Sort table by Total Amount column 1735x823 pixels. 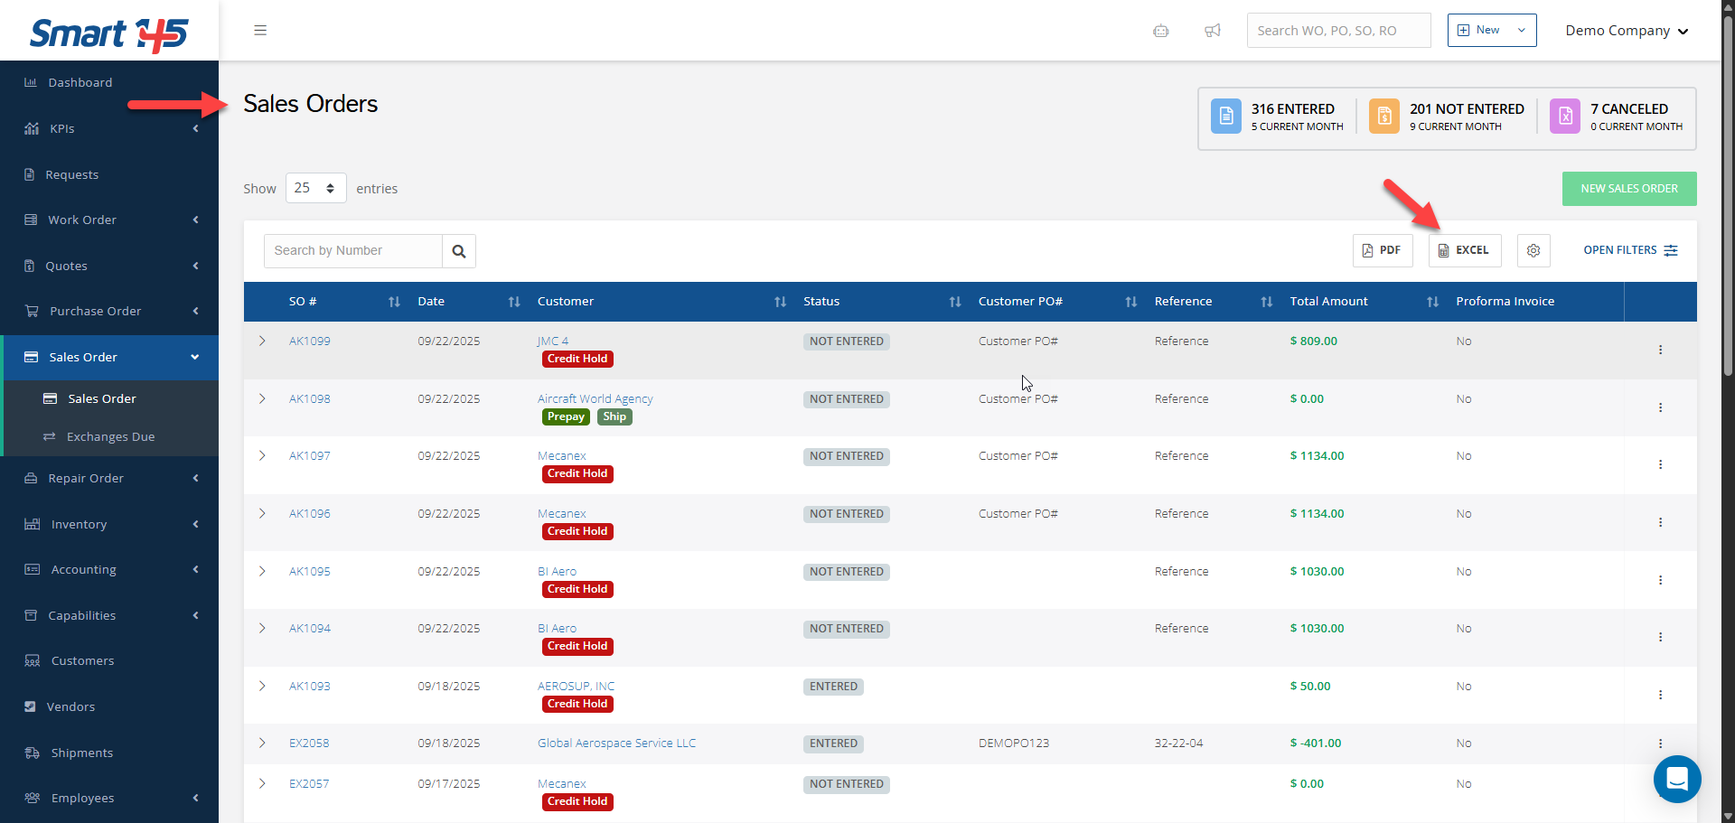(1432, 302)
